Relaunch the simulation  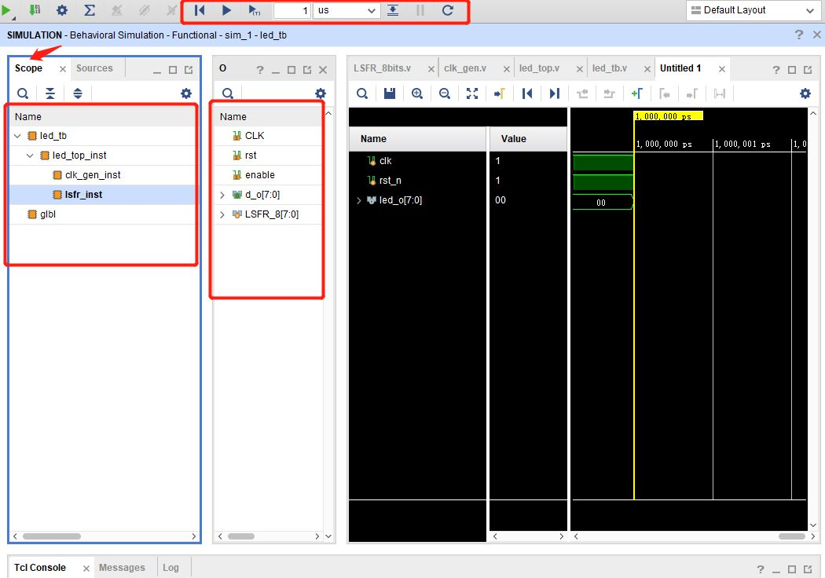446,10
